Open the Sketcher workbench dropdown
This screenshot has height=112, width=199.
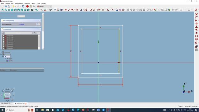coord(44,6)
